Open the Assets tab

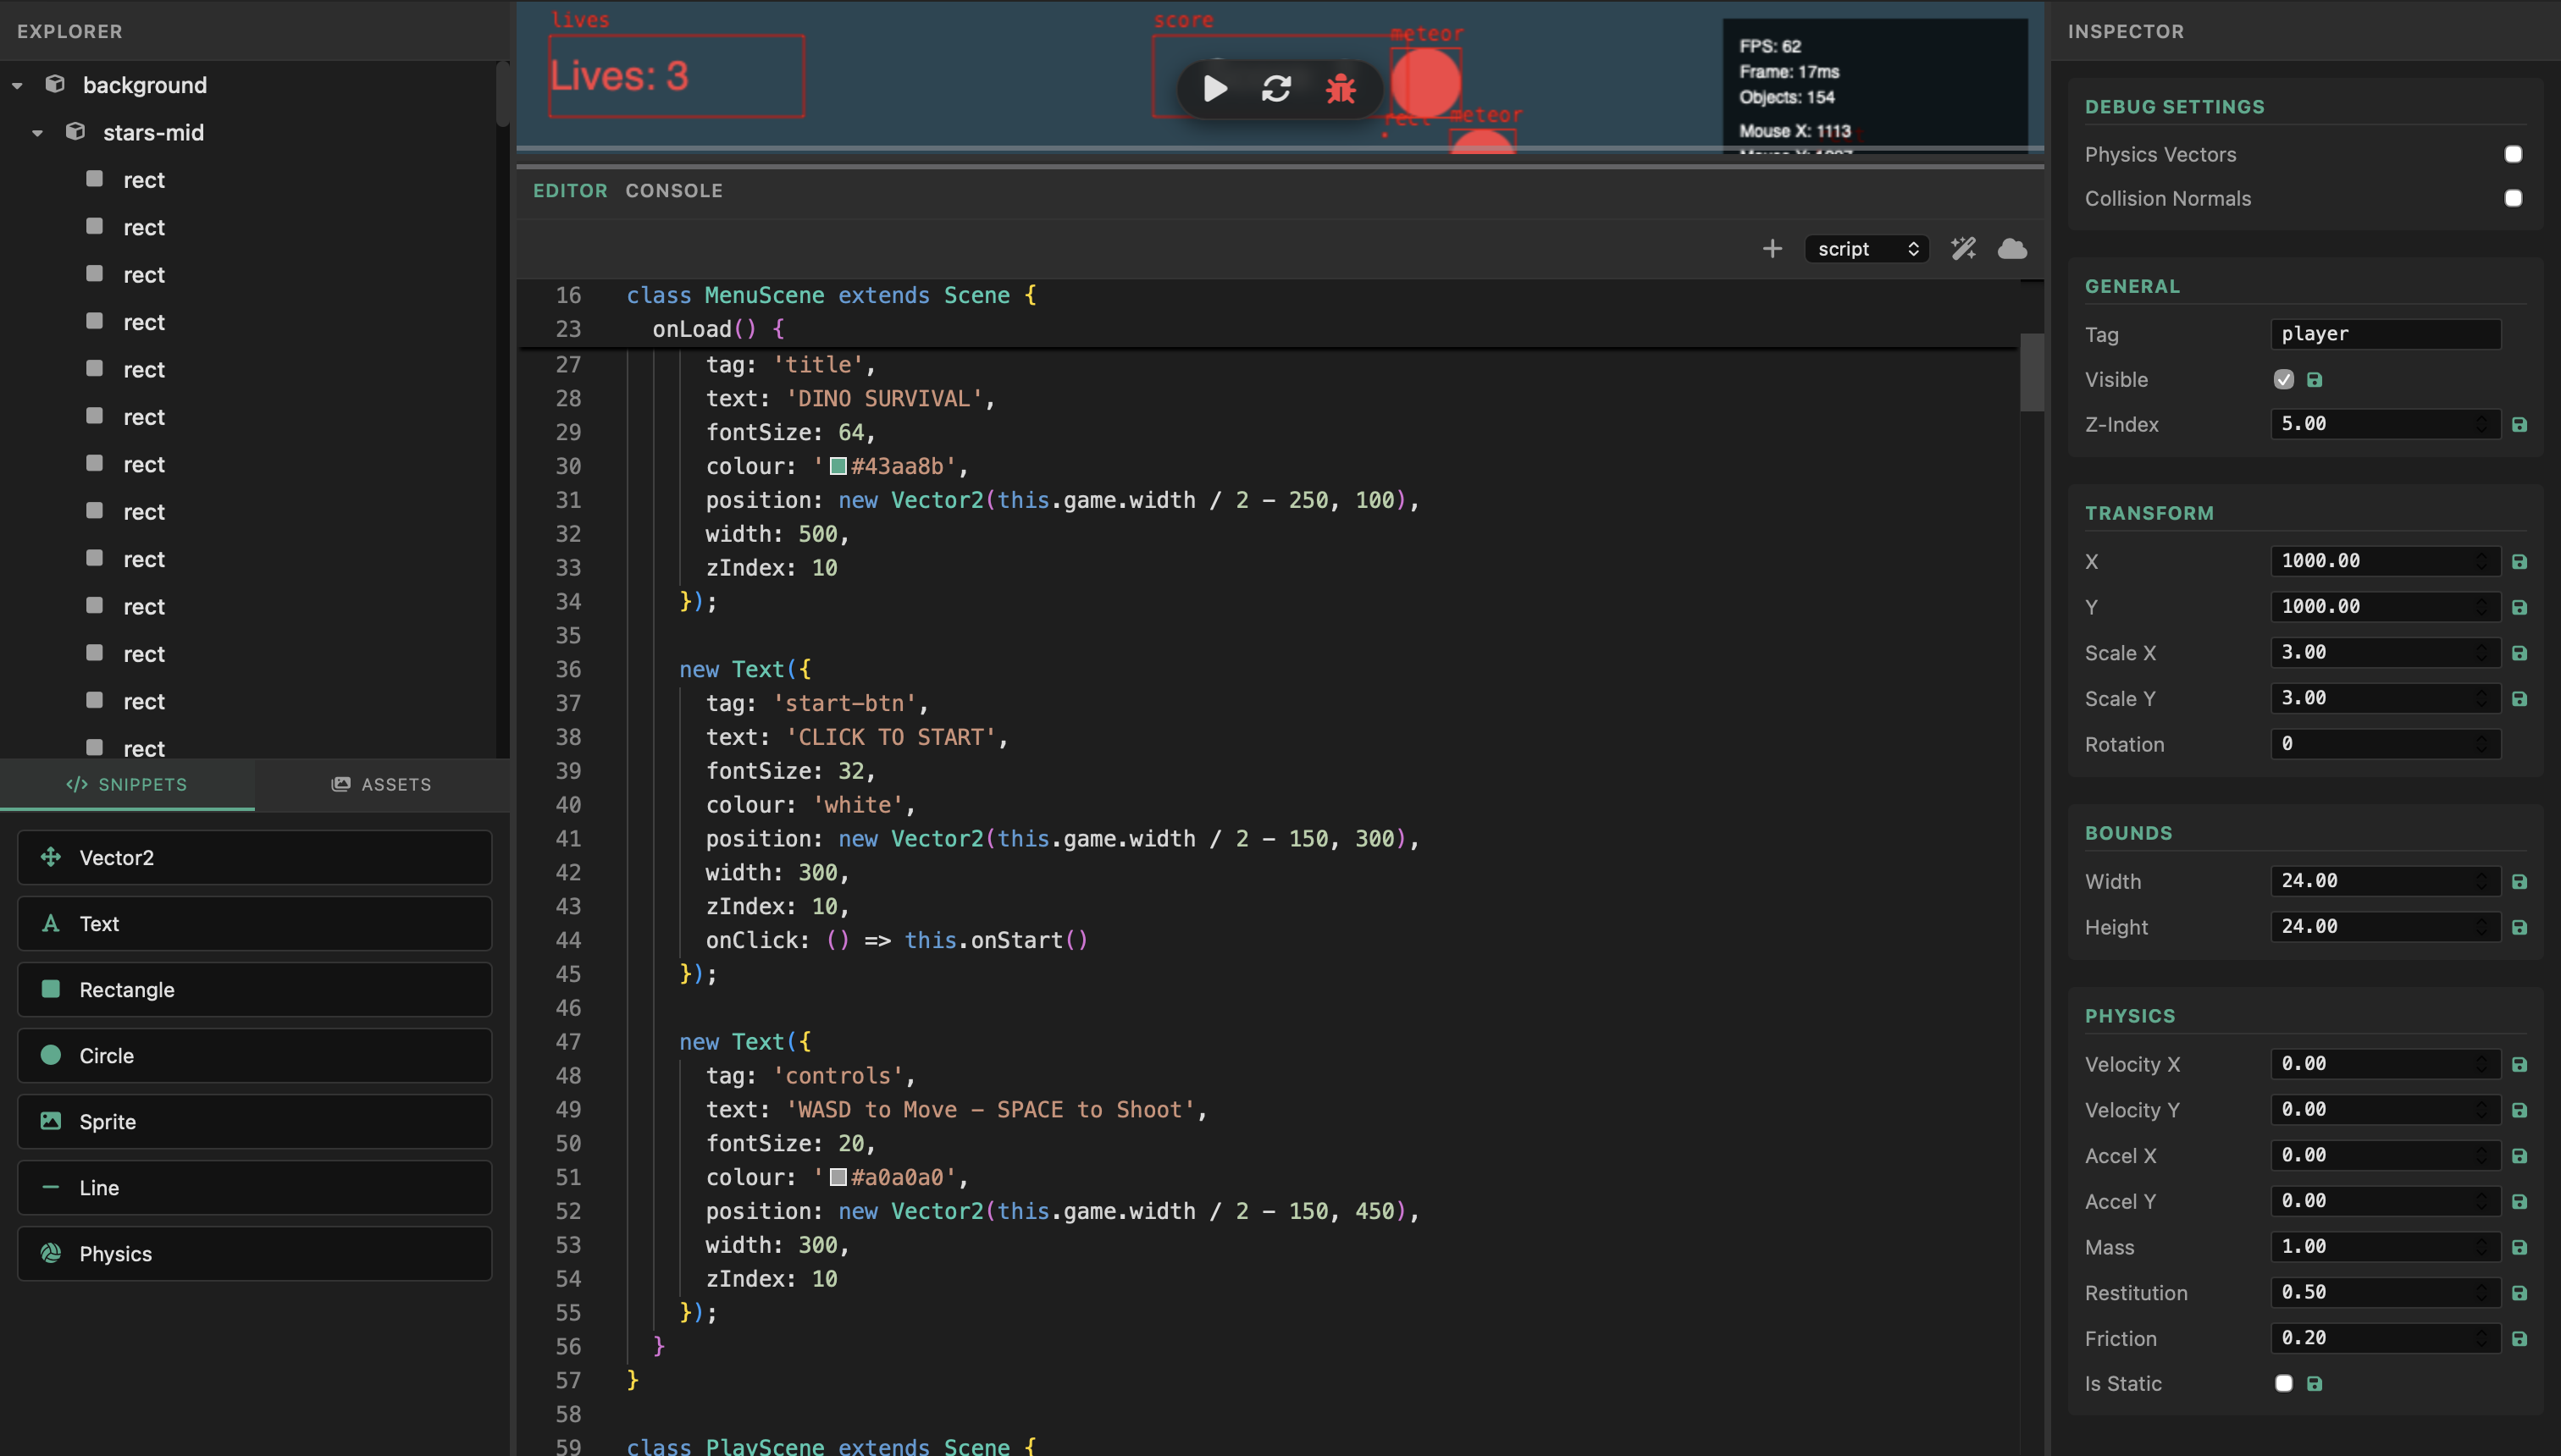(x=381, y=784)
